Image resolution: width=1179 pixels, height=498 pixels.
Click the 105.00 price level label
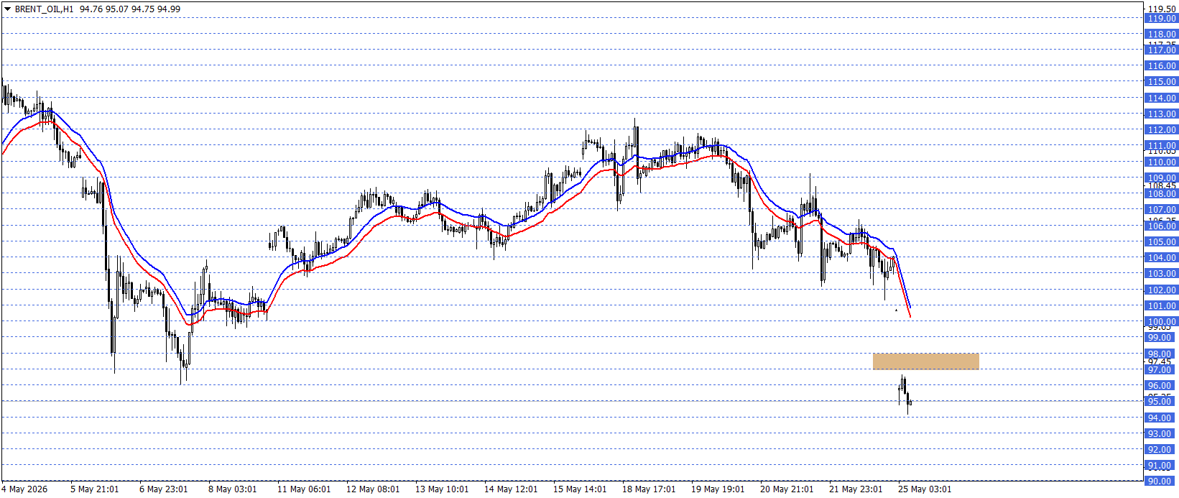coord(1161,242)
